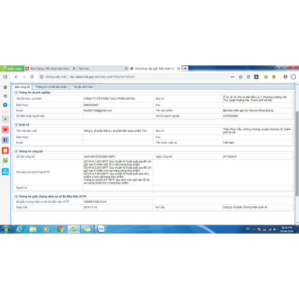
Task: Open Zalo from the Windows taskbar
Action: [x=101, y=229]
